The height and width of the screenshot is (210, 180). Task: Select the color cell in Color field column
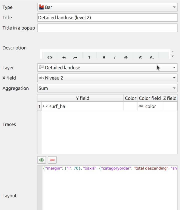tap(150, 106)
